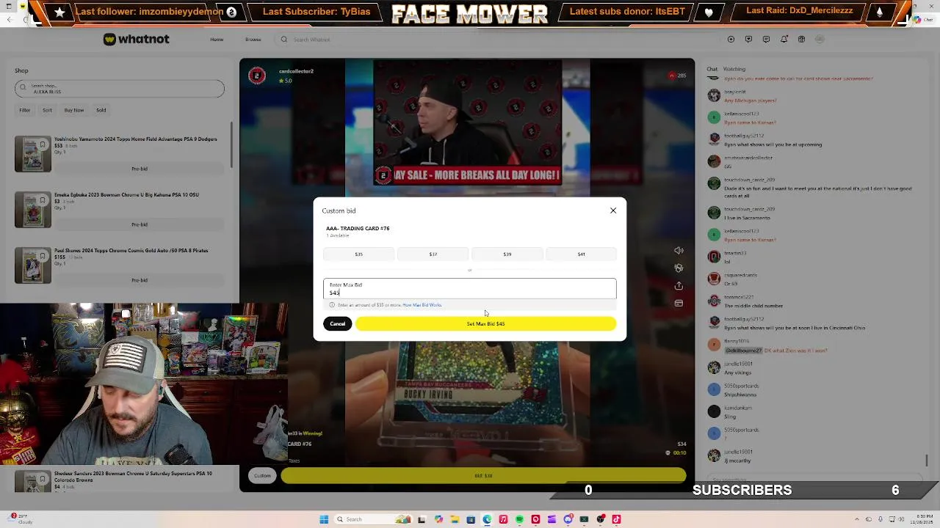
Task: Select the $39 quick bid option
Action: tap(507, 254)
